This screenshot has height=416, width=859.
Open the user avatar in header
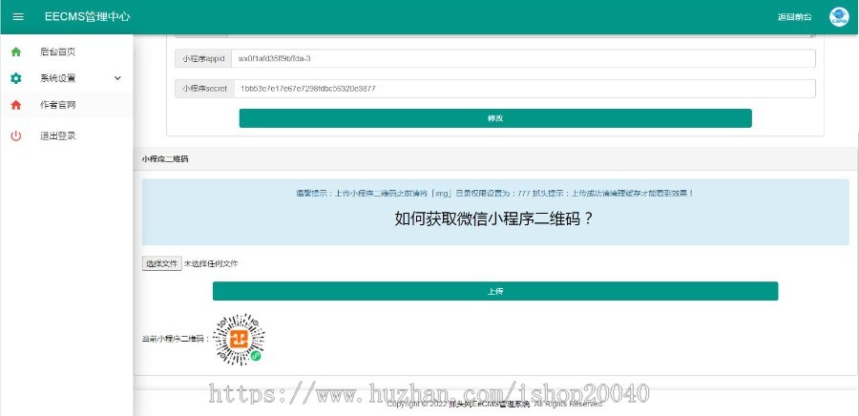[839, 17]
